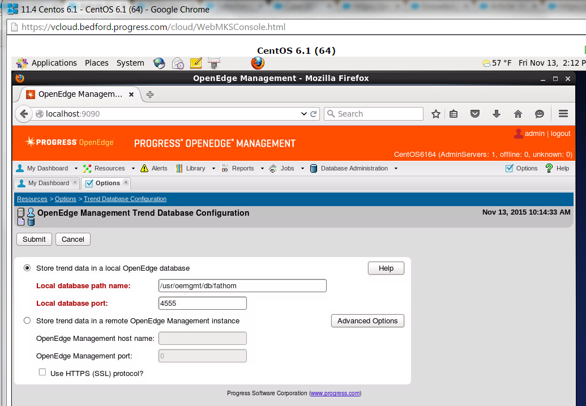Image resolution: width=586 pixels, height=406 pixels.
Task: Expand My Dashboard menu arrow
Action: [x=76, y=169]
